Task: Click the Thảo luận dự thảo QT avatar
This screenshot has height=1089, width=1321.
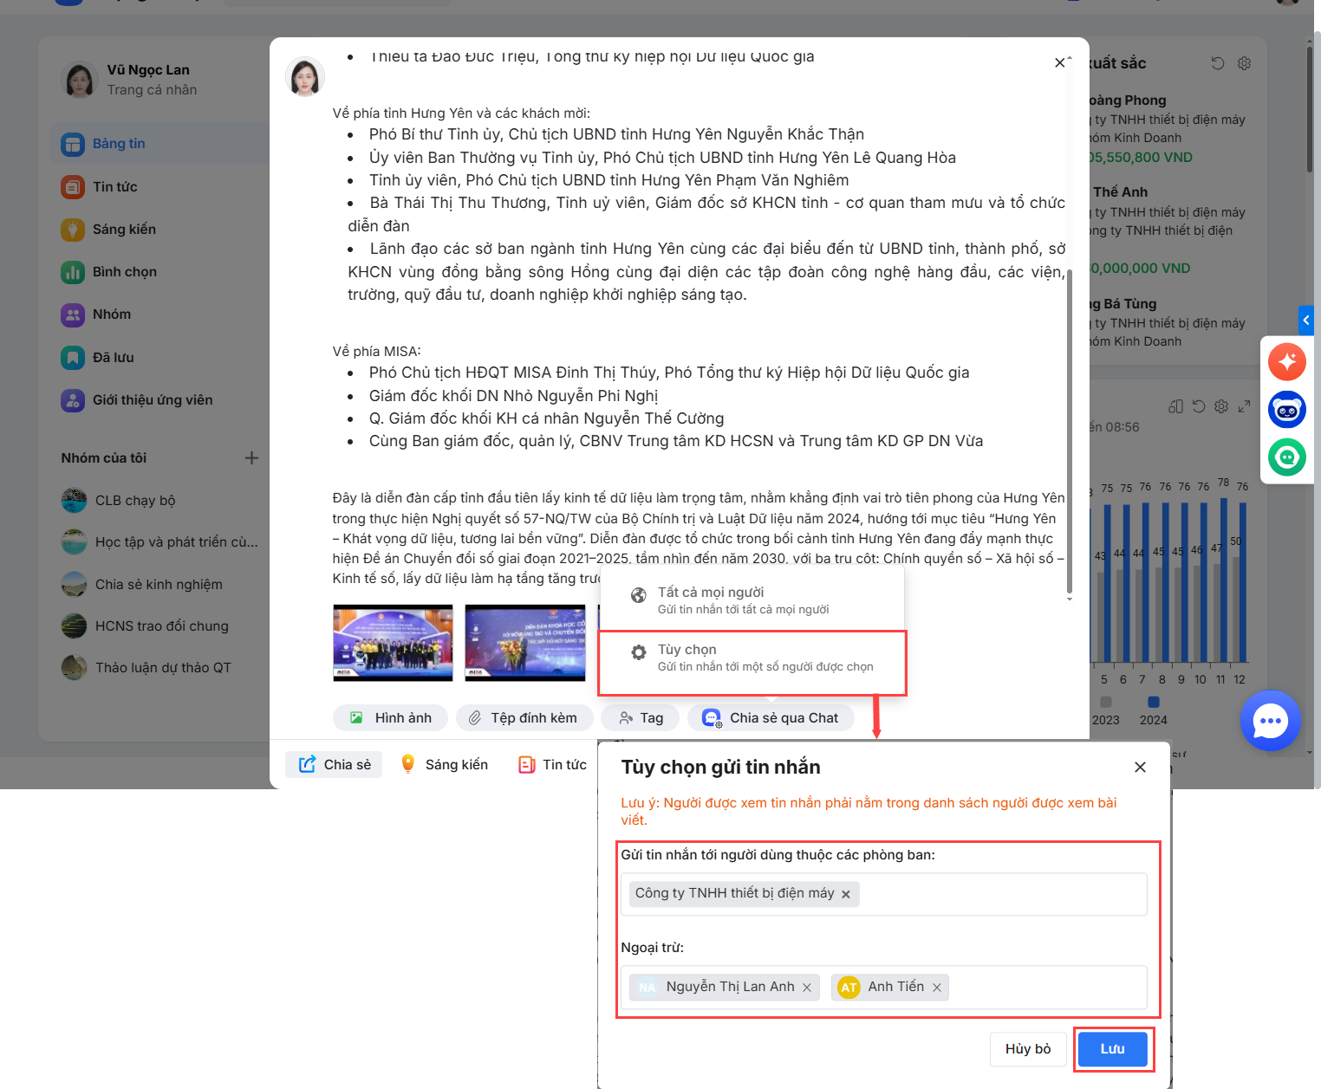Action: [x=75, y=667]
